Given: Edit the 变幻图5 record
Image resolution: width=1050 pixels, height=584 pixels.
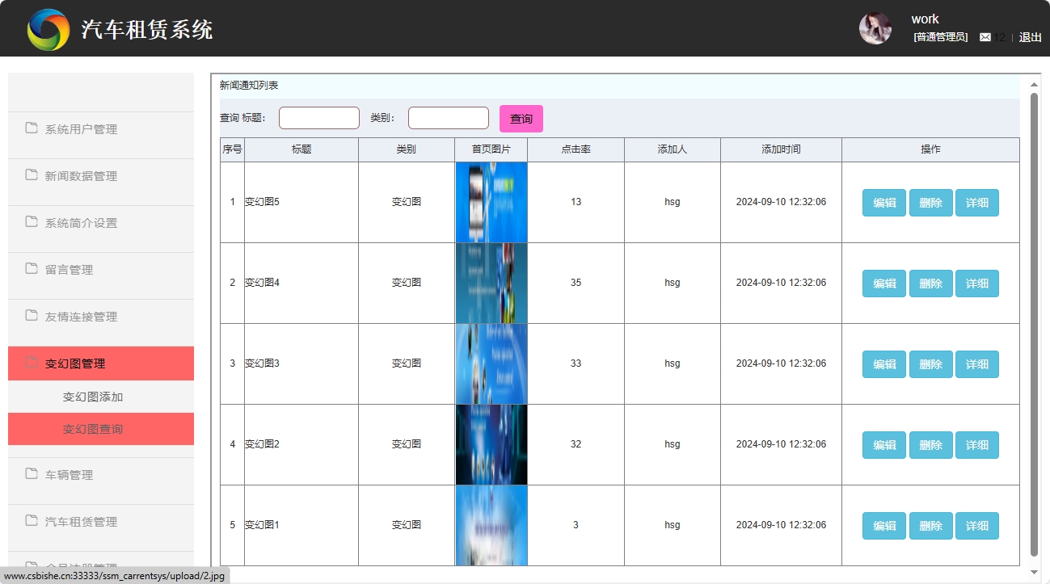Looking at the screenshot, I should 883,202.
